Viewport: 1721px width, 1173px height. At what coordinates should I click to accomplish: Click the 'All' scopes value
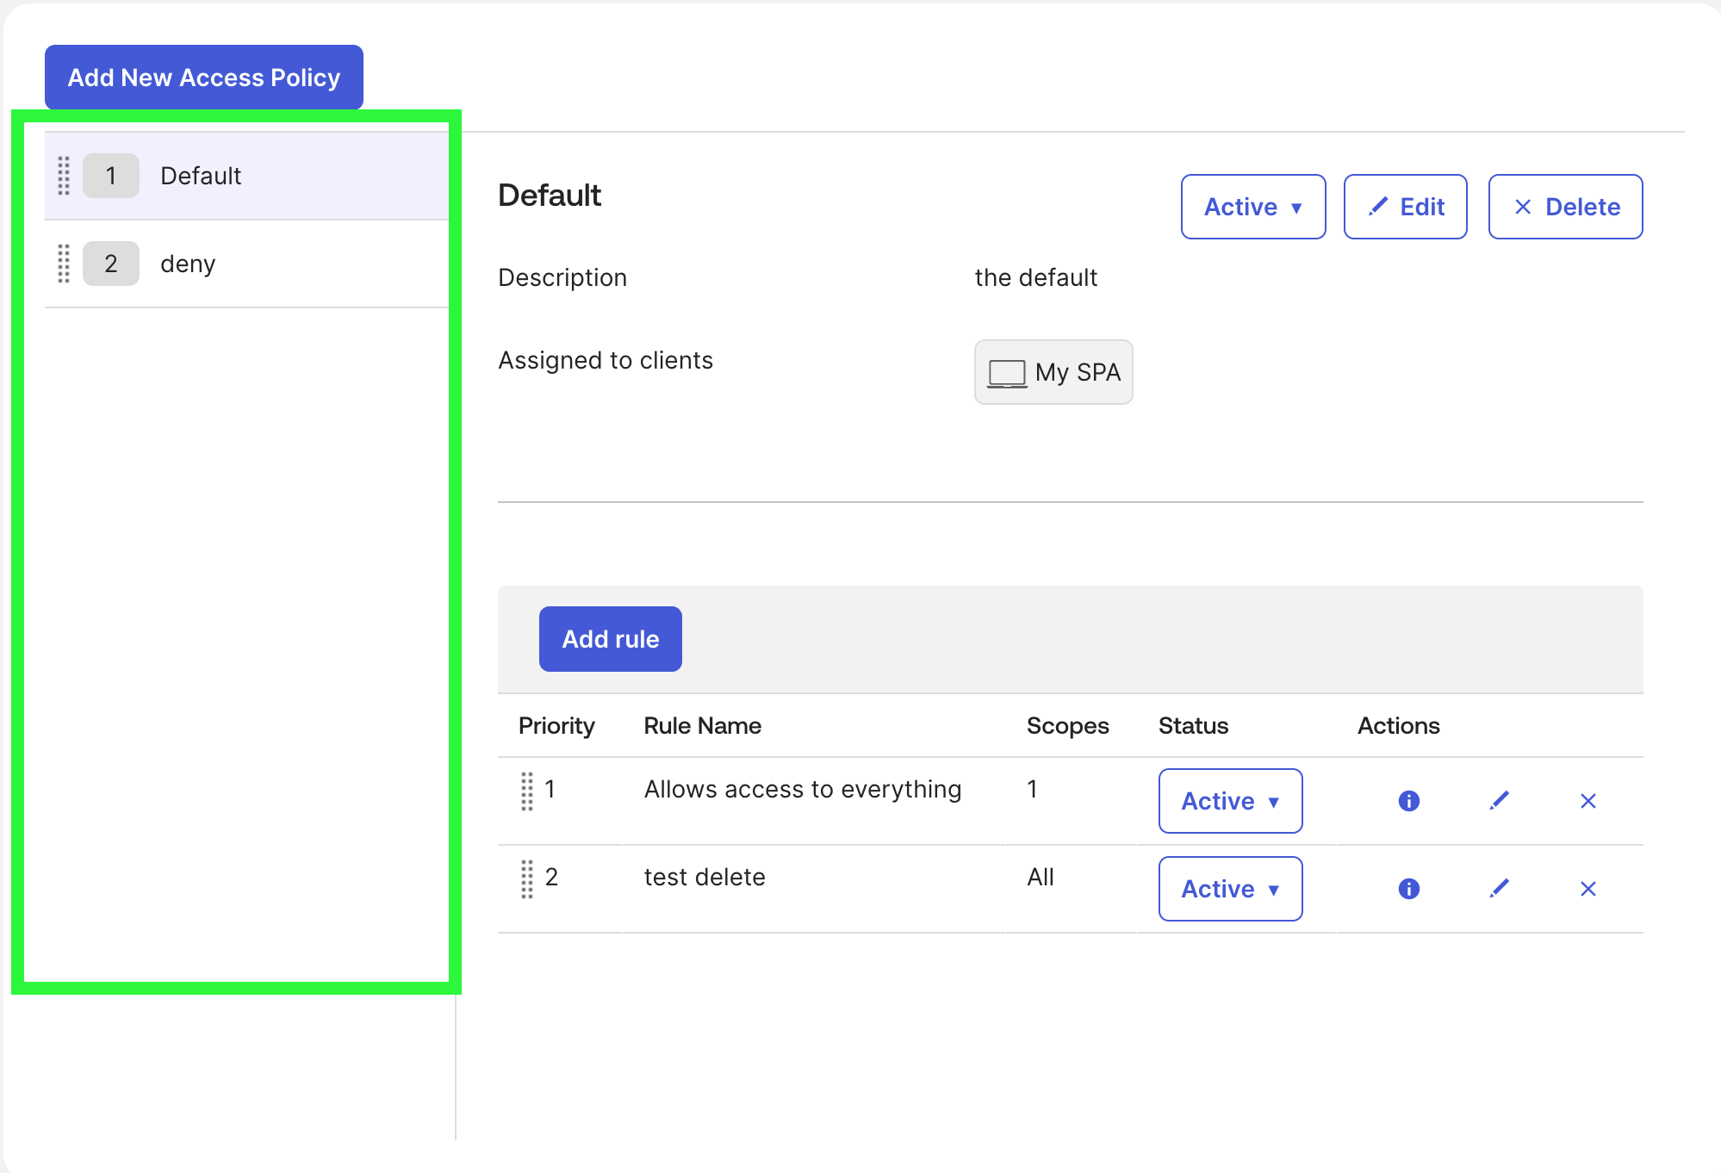[1041, 877]
